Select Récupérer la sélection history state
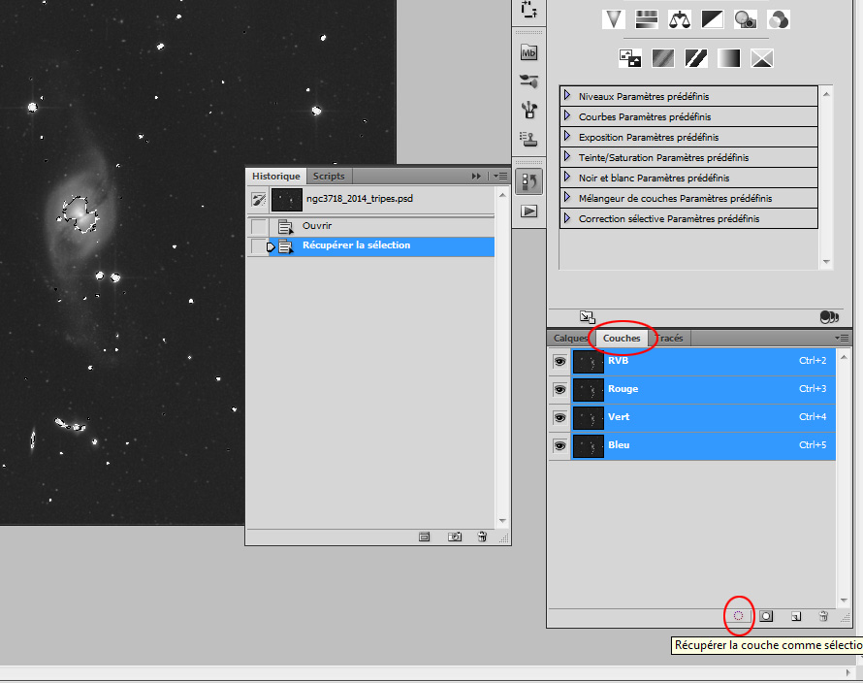 tap(382, 245)
